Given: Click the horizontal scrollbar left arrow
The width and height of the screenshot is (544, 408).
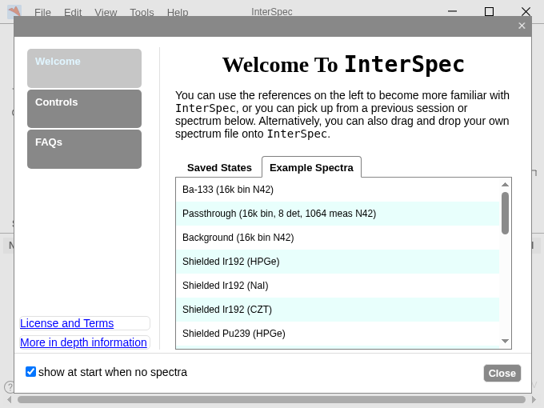Looking at the screenshot, I should [x=9, y=400].
